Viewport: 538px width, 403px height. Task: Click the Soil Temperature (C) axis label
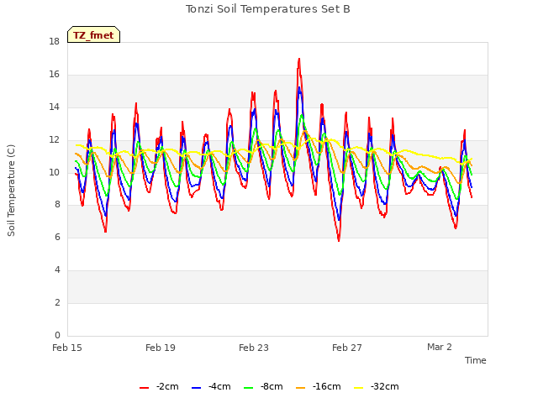11,191
